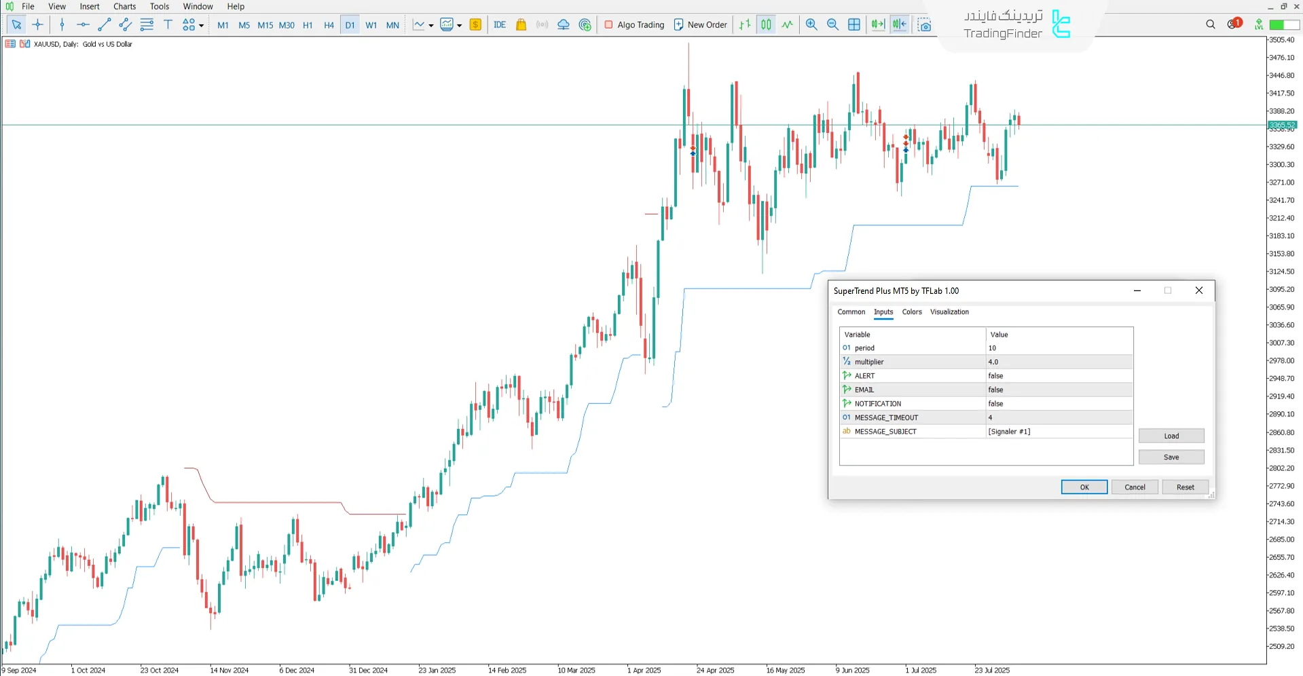Expand the objects shapes dropdown arrow
This screenshot has height=676, width=1303.
coord(202,26)
